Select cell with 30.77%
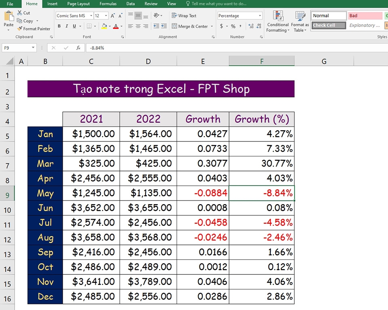The height and width of the screenshot is (310, 388). click(261, 163)
